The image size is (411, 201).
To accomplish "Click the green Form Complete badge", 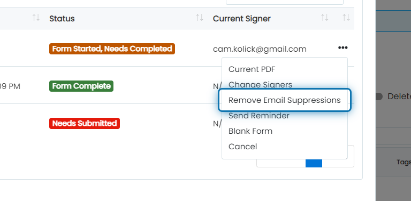I will point(81,86).
